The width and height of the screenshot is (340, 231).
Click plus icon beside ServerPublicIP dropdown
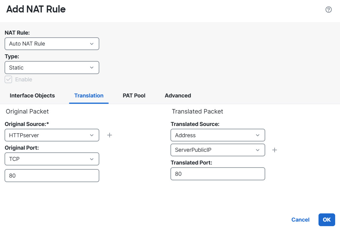(275, 150)
